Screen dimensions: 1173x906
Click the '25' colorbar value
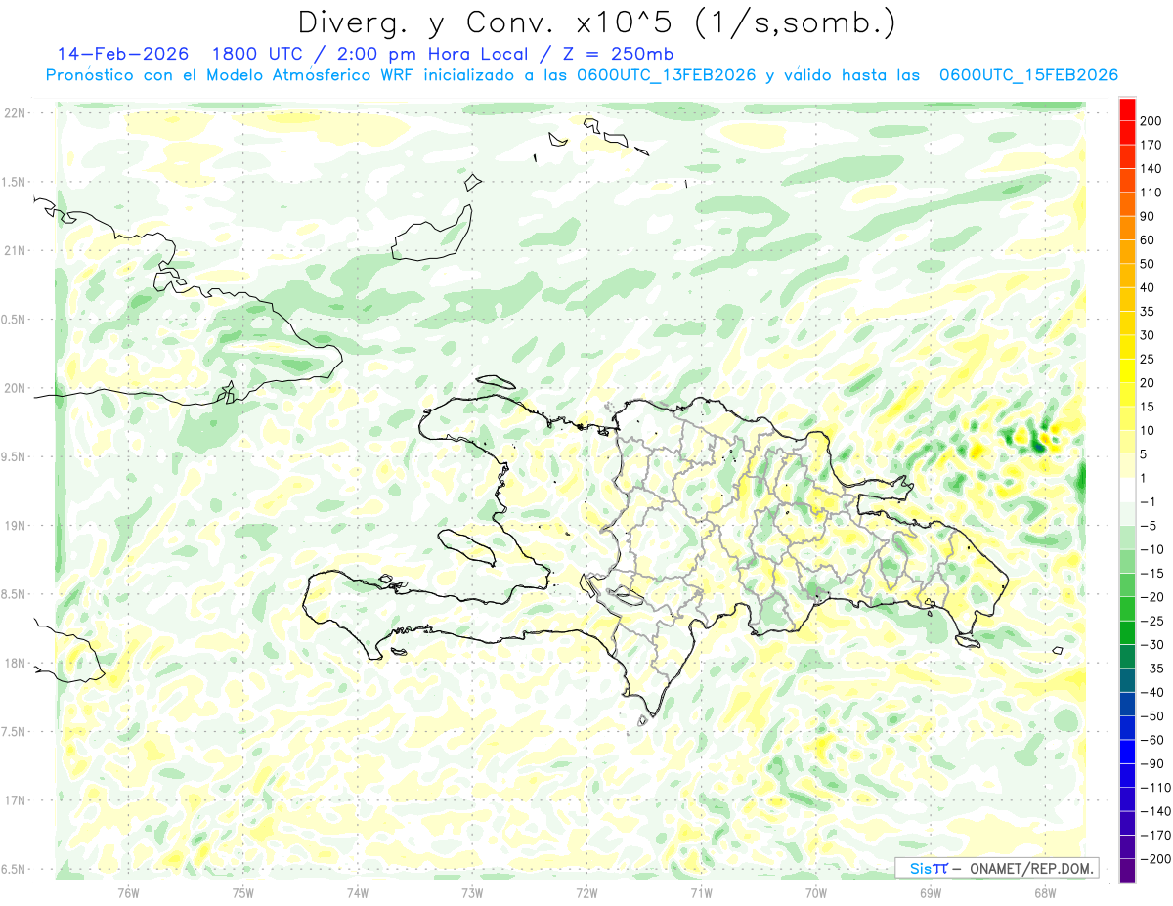click(1147, 360)
